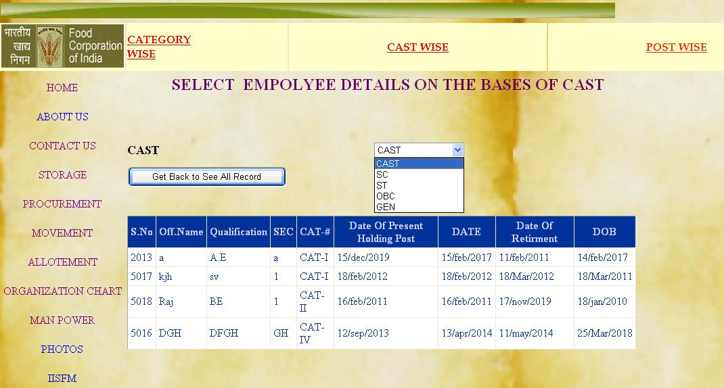Viewport: 724px width, 388px height.
Task: Click the Date Of Retirment header
Action: coord(535,232)
